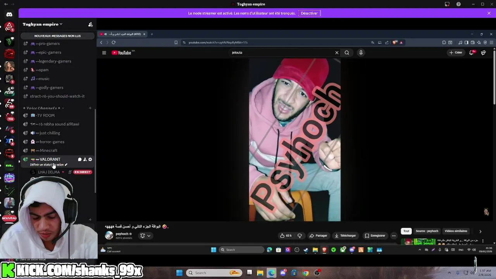Join the Minecraft voice channel

[x=58, y=150]
